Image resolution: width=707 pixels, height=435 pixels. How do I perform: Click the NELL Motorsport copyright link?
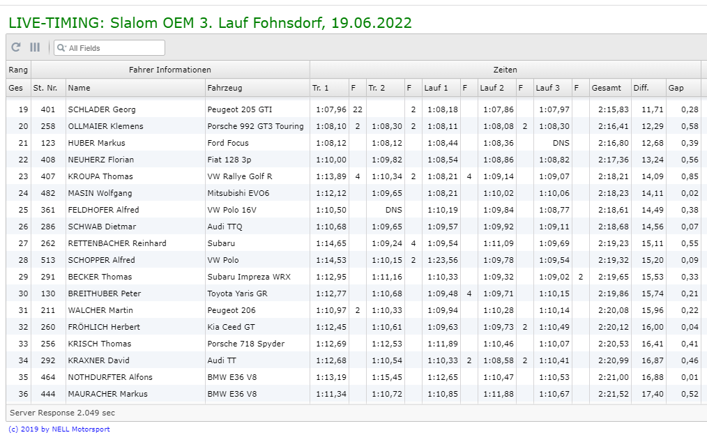pyautogui.click(x=59, y=429)
